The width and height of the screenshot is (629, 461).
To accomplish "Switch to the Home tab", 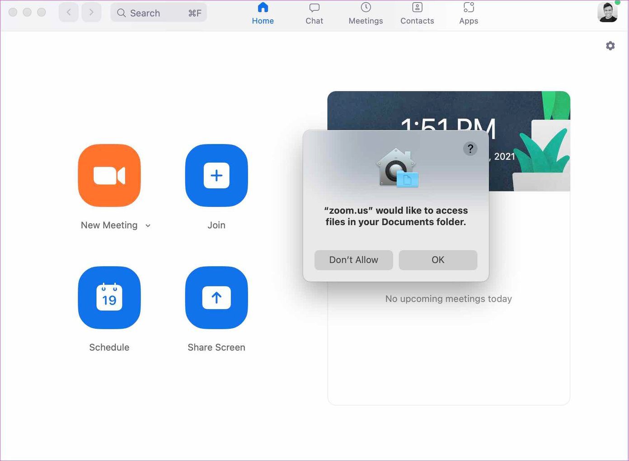I will click(x=263, y=14).
